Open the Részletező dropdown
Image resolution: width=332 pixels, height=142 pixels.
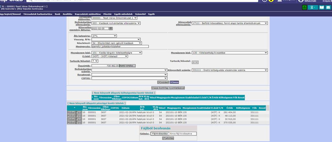click(x=117, y=43)
